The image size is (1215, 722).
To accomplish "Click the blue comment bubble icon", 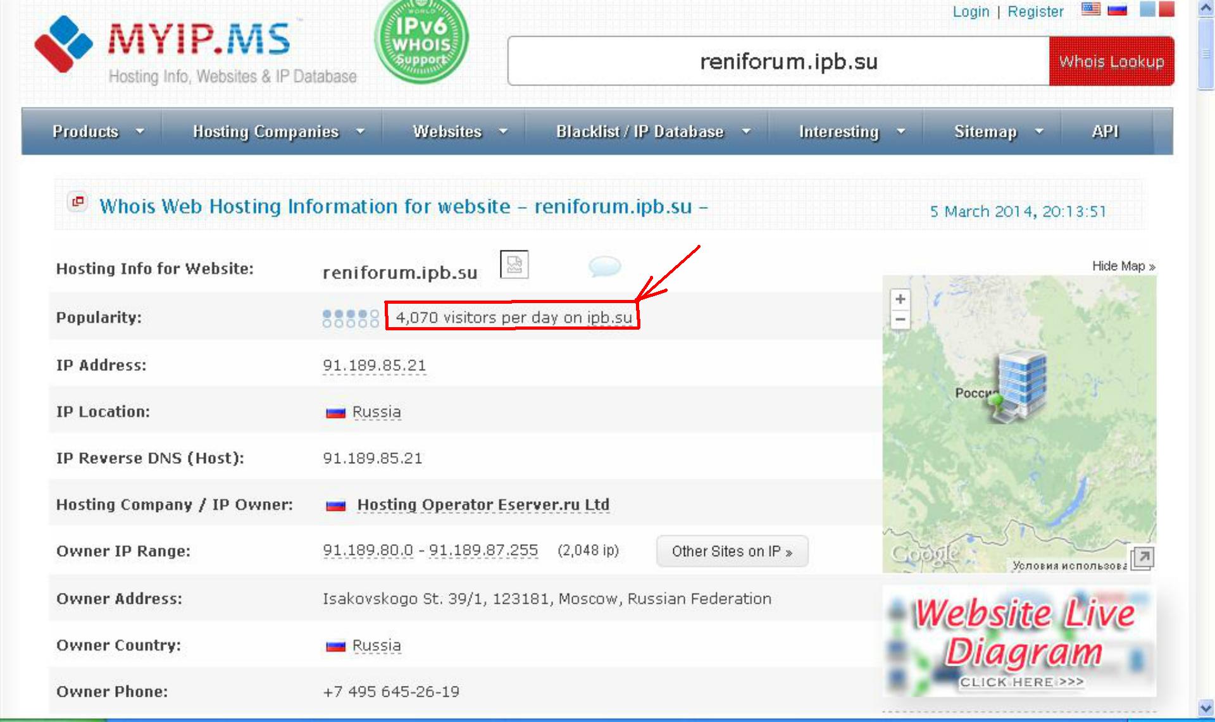I will coord(604,266).
